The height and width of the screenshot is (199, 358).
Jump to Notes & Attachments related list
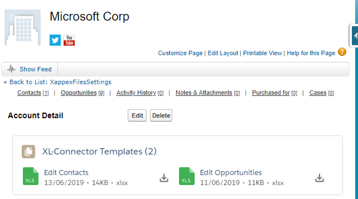point(204,93)
